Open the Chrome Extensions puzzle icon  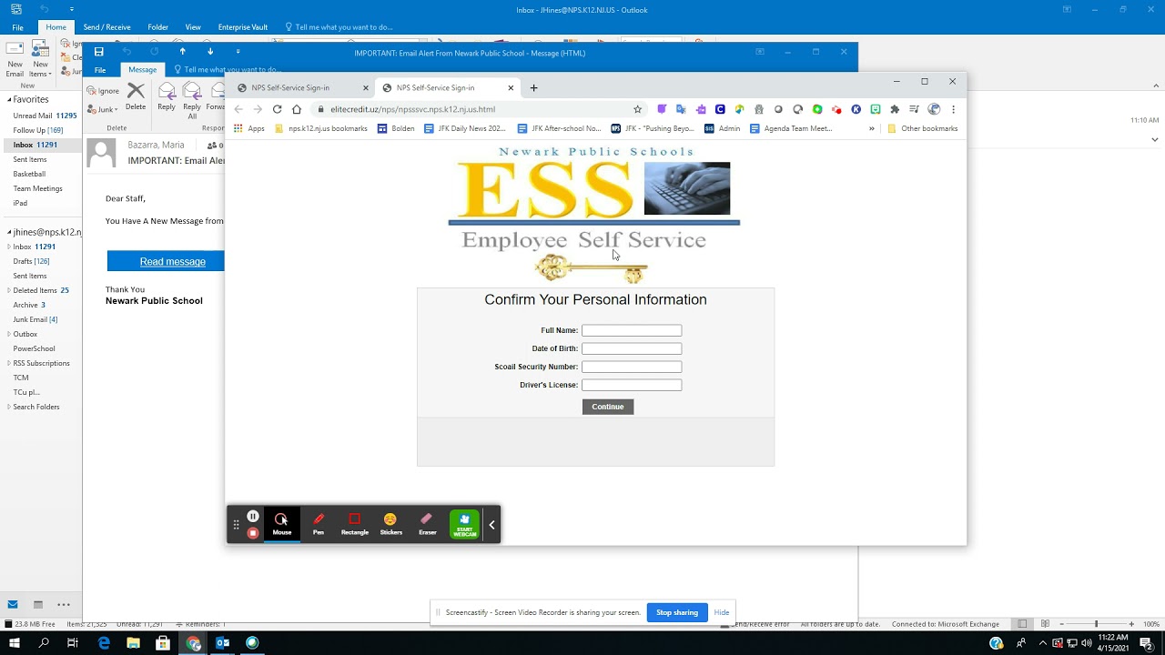(x=895, y=109)
